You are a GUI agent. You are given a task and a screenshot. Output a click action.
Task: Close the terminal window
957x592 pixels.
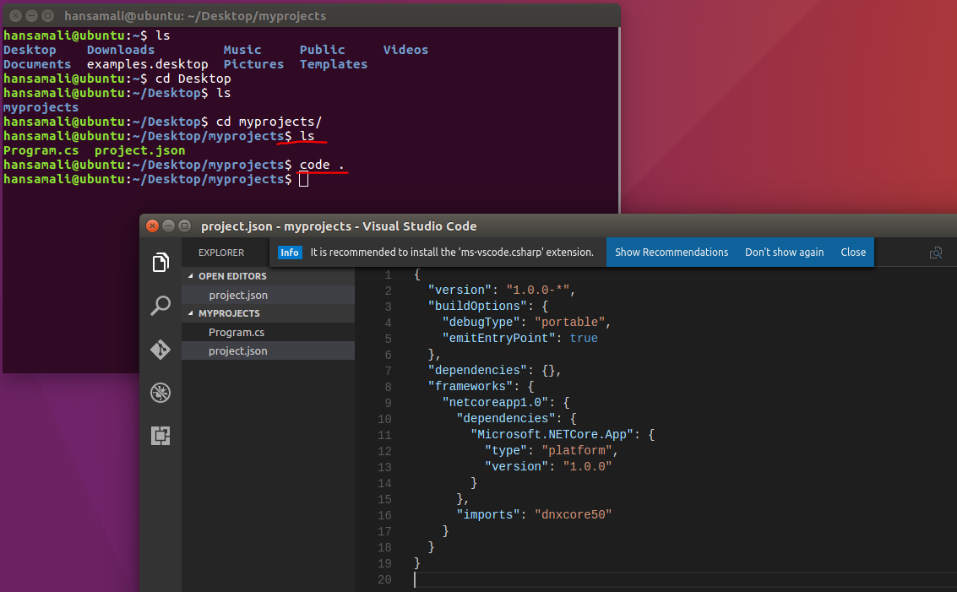(16, 16)
